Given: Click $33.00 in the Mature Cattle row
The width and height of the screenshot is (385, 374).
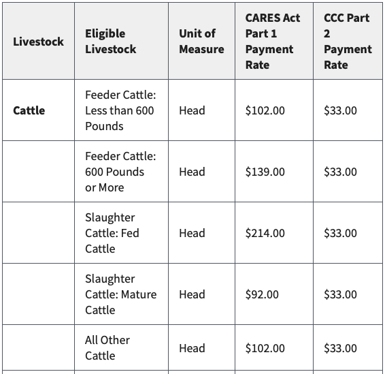Looking at the screenshot, I should [x=340, y=294].
